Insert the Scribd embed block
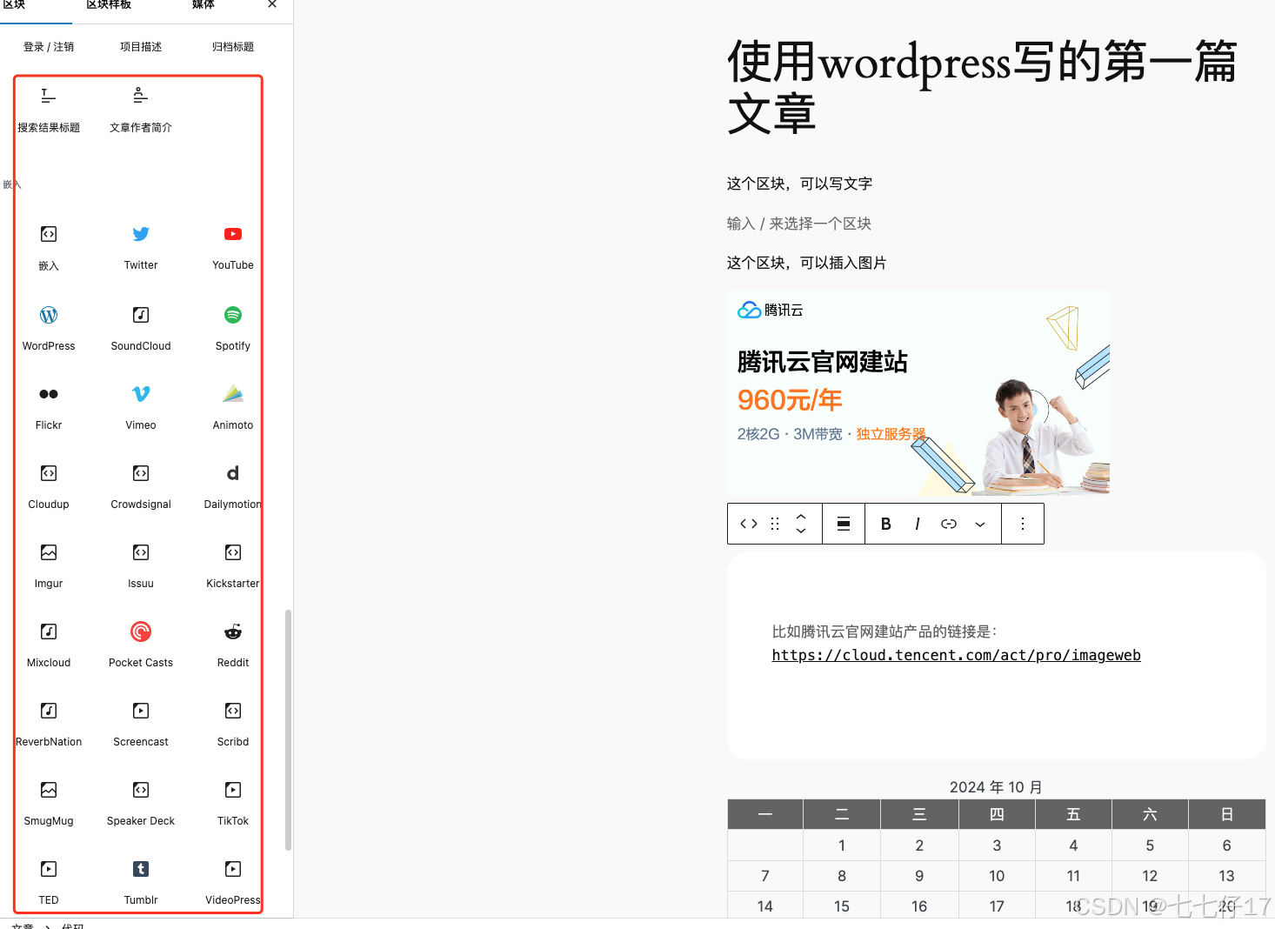 233,724
